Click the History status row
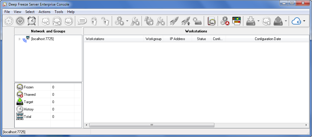Screen dimensions: 312x137 [x=48, y=109]
